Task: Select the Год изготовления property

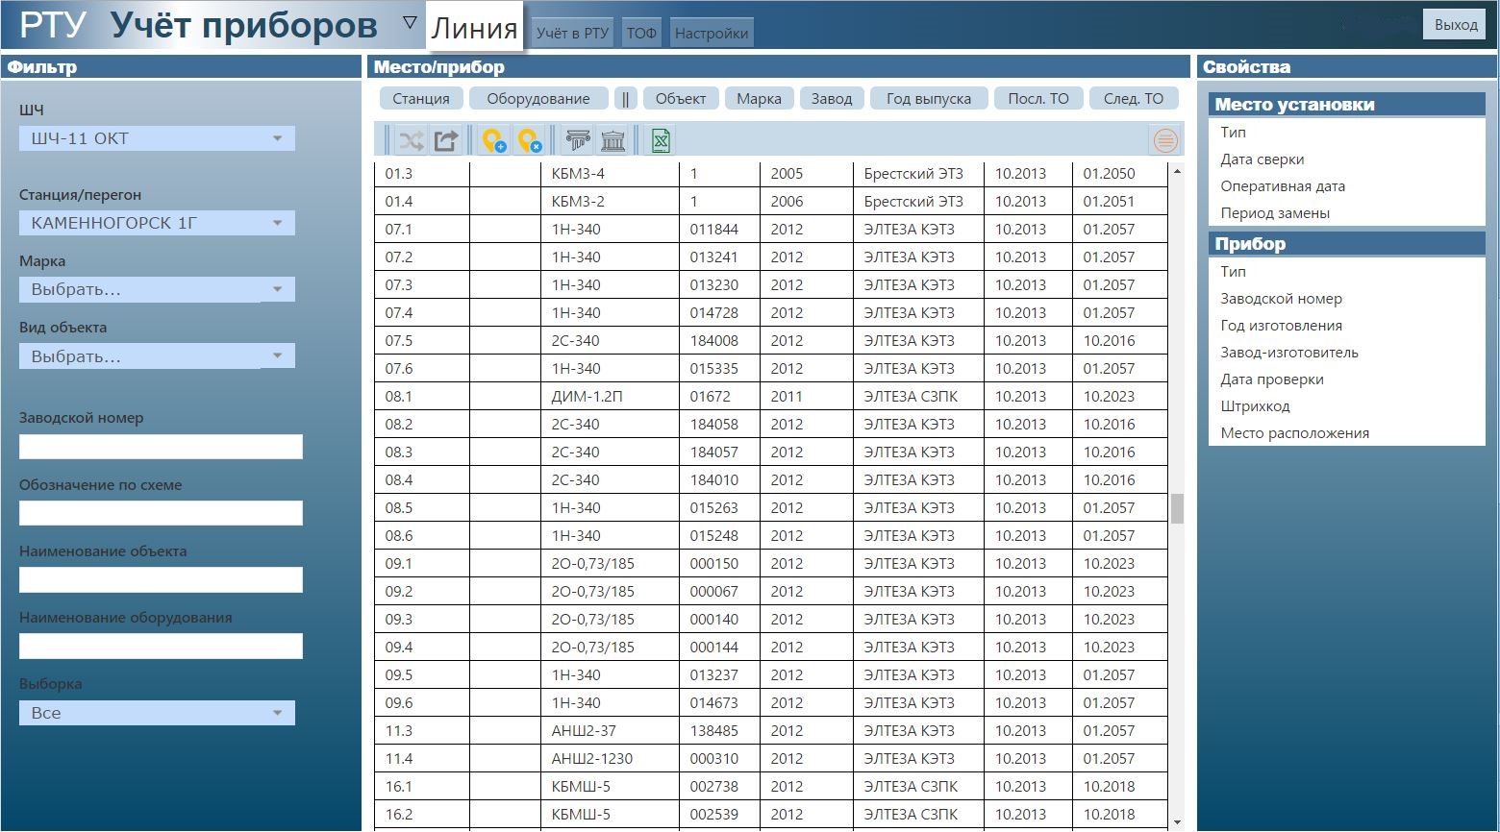Action: click(x=1281, y=326)
